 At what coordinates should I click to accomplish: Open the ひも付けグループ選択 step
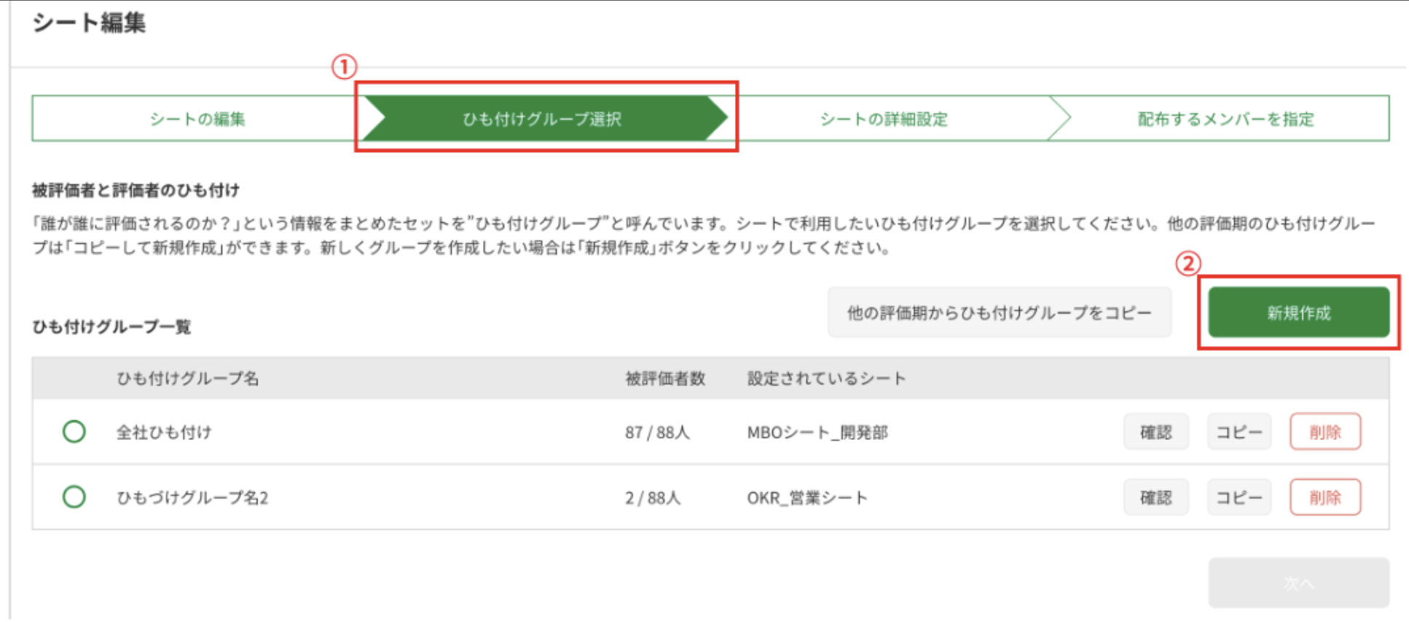click(542, 119)
